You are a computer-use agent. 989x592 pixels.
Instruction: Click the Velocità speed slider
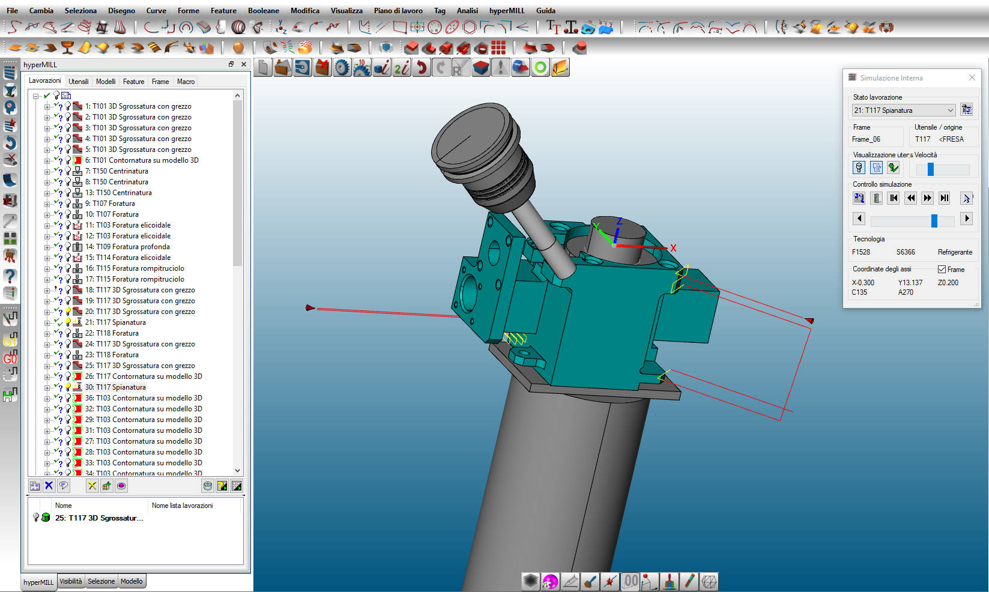[942, 169]
